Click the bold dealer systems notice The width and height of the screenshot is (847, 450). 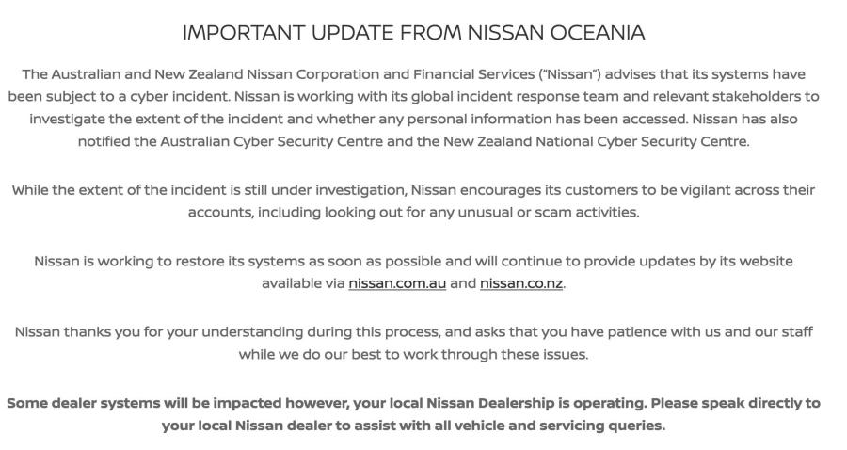pos(413,414)
